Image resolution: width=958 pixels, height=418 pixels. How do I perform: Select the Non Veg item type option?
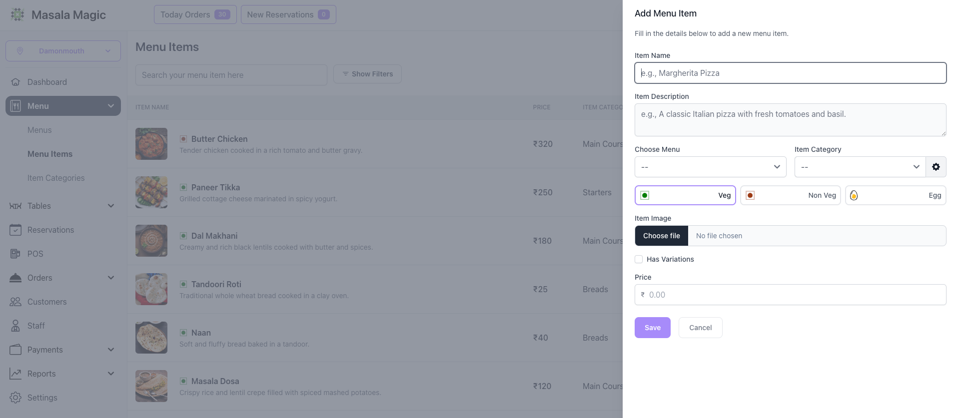tap(790, 195)
